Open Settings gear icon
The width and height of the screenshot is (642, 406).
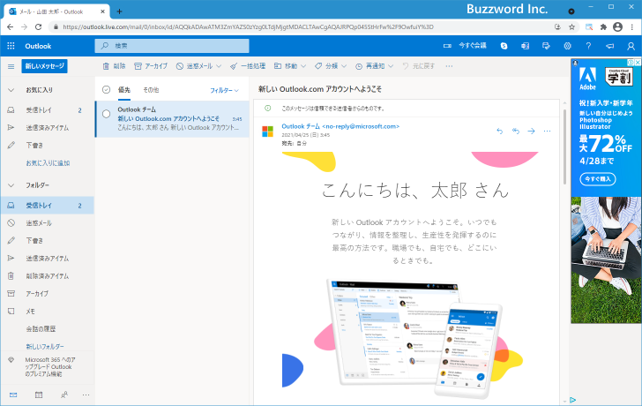tap(567, 46)
